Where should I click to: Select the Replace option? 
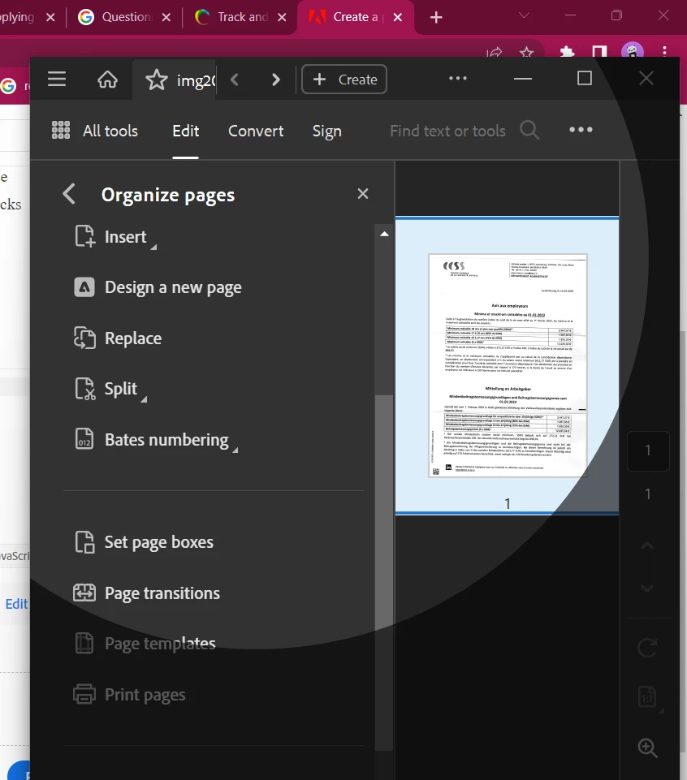point(133,338)
